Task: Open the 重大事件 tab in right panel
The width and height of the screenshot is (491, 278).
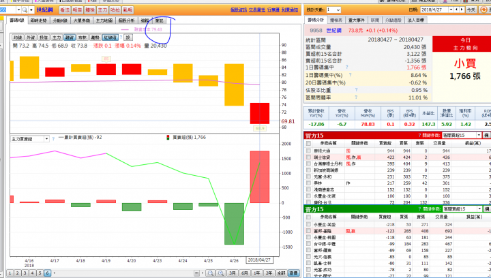Action: (357, 20)
